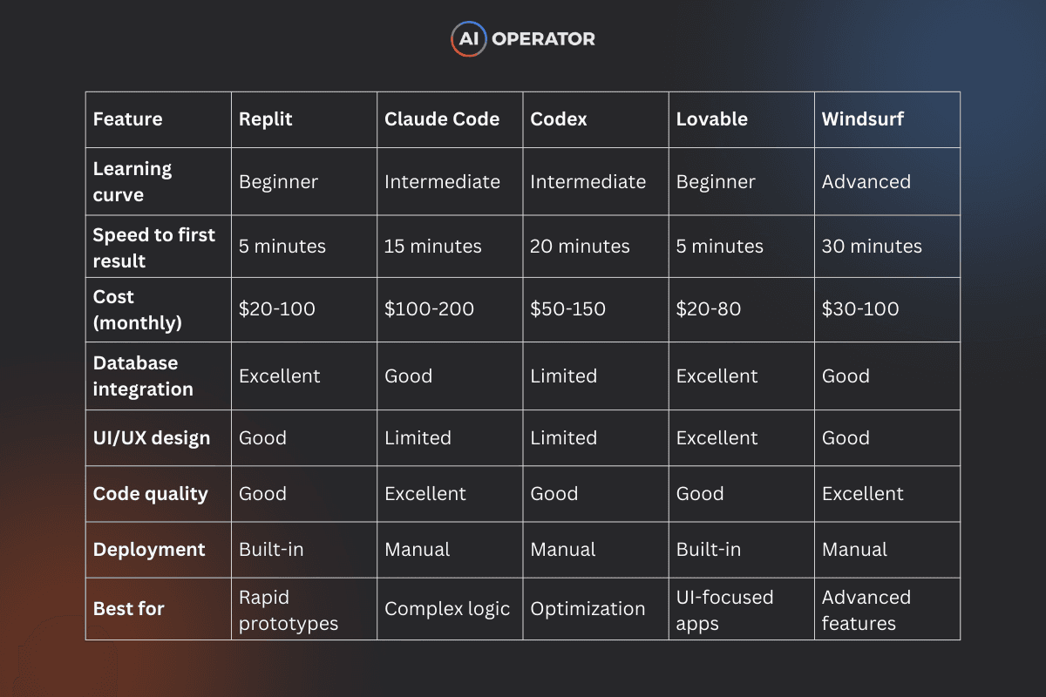Viewport: 1046px width, 697px height.
Task: Select the Deployment row label
Action: [149, 550]
